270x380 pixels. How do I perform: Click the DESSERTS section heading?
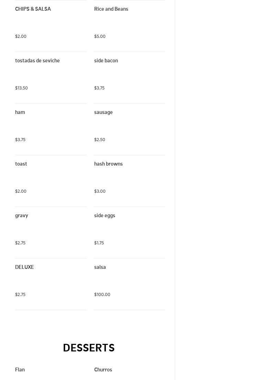coord(89,348)
